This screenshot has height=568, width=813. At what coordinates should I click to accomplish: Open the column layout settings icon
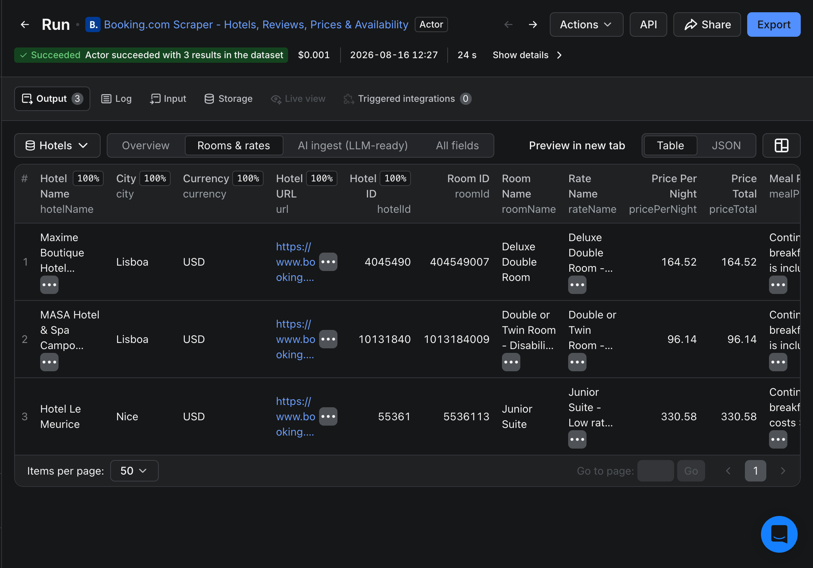pyautogui.click(x=781, y=145)
